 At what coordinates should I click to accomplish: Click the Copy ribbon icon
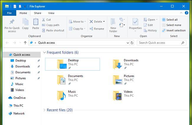(x=25, y=22)
